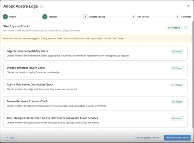Click description about minimum required version for ACS
Screen dimensions: 194x143
point(68,56)
